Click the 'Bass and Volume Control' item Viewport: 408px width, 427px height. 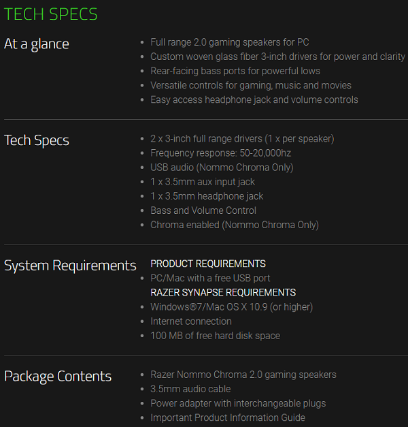(x=203, y=210)
